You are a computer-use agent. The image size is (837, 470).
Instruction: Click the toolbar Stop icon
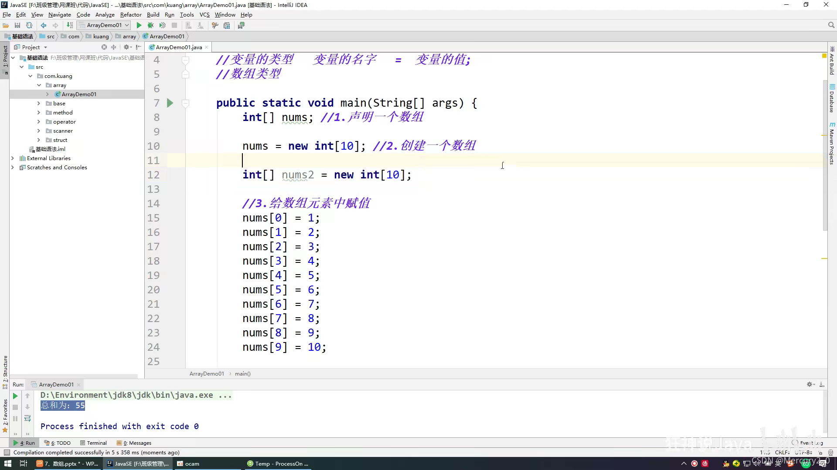coord(174,25)
